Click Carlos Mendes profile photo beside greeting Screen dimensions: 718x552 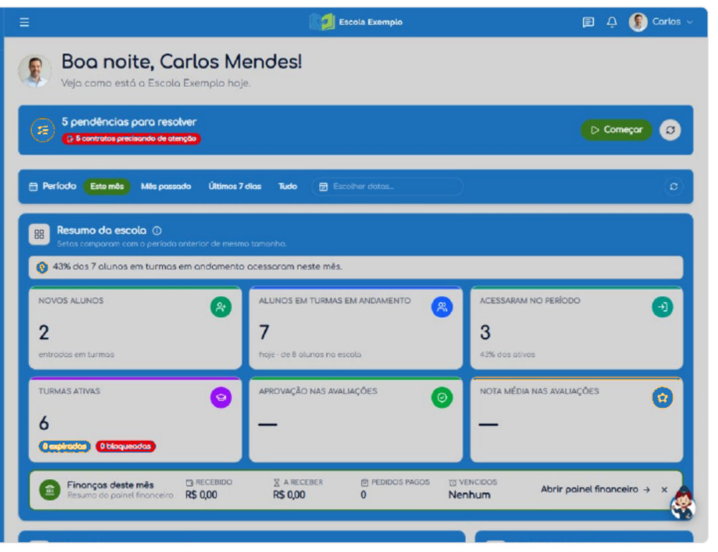coord(35,71)
